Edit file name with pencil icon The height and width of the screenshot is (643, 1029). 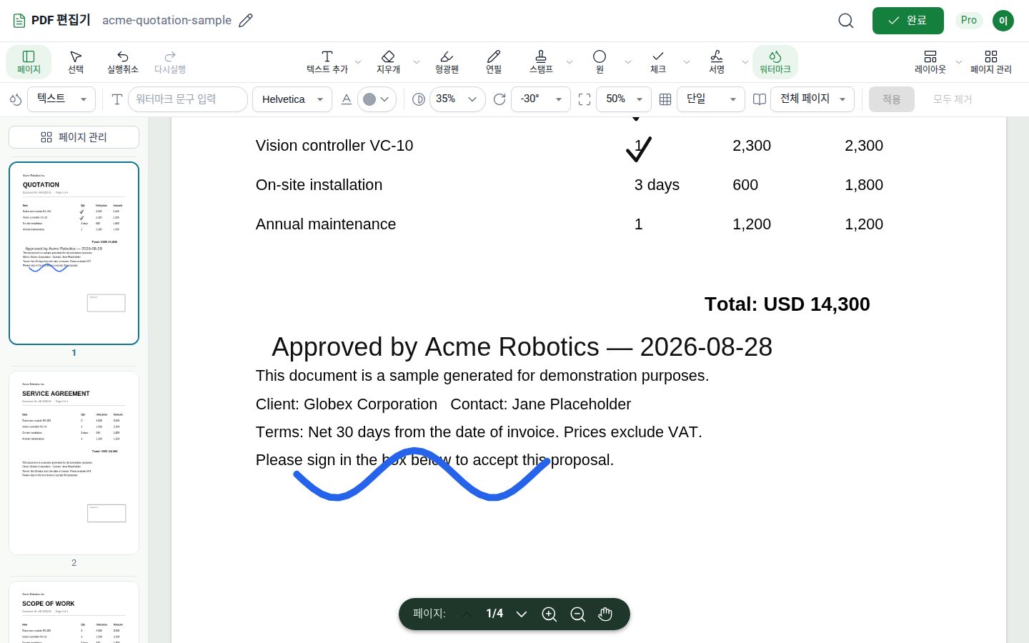point(246,21)
